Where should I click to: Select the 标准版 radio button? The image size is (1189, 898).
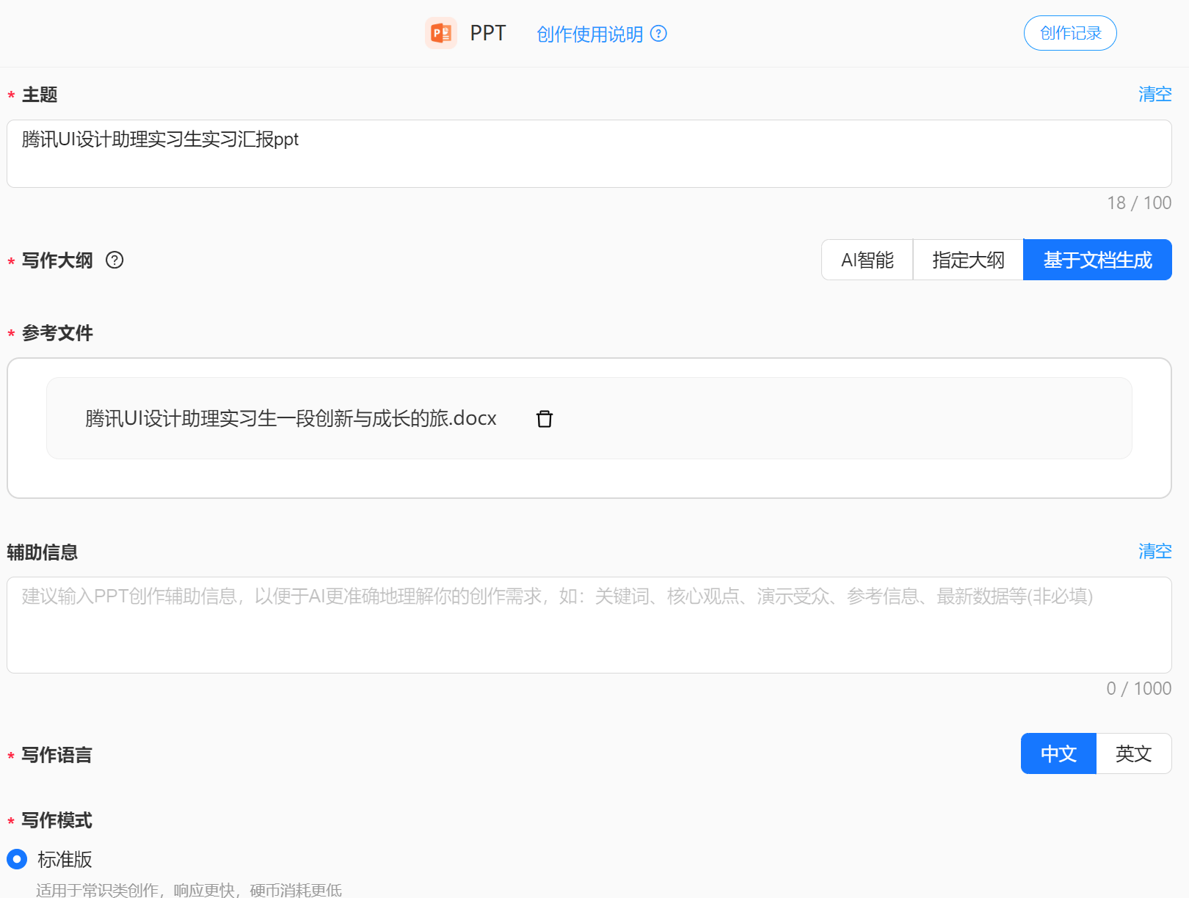[17, 859]
